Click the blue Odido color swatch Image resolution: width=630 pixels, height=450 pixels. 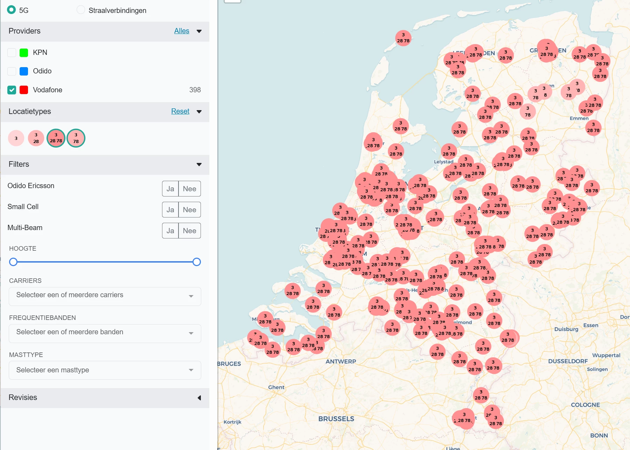coord(24,71)
